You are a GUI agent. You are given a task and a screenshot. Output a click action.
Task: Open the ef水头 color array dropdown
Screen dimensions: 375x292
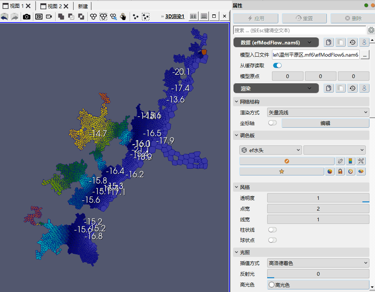coord(271,150)
